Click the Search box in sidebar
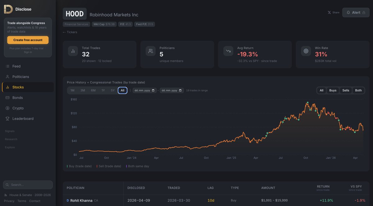Screen dimensions: 373x206 (28, 185)
